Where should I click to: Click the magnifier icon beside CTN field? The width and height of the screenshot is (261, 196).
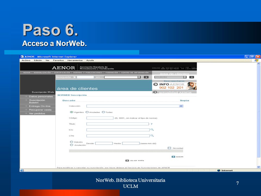152,136
